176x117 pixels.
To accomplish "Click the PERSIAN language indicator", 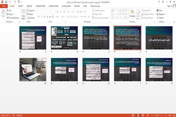I will click(x=19, y=116).
